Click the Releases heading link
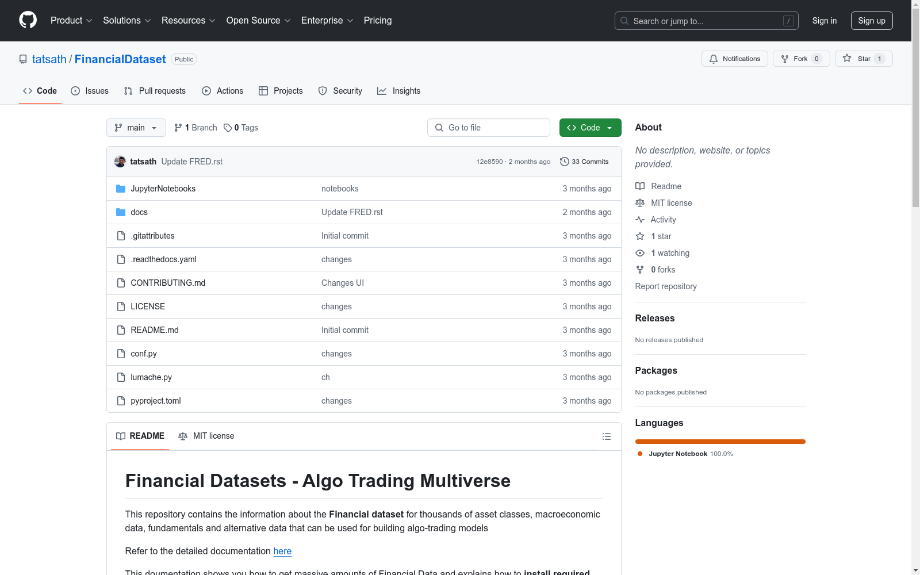Screen dimensions: 920x575 click(x=655, y=318)
